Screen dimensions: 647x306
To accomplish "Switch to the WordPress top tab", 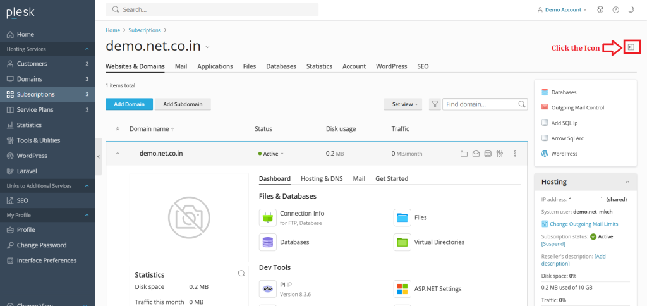I will [391, 66].
